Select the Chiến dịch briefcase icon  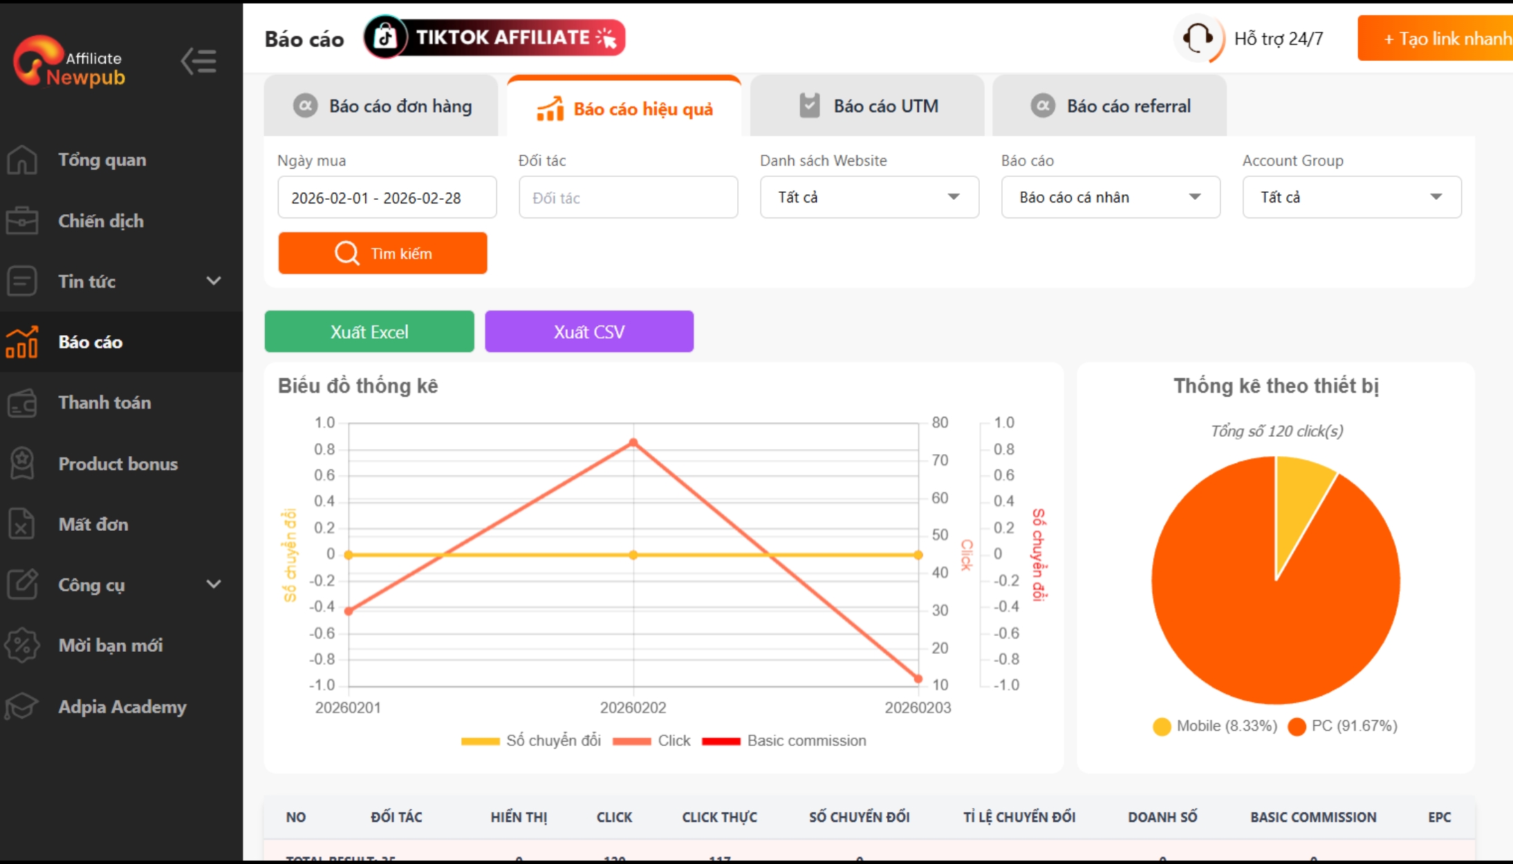(x=23, y=220)
